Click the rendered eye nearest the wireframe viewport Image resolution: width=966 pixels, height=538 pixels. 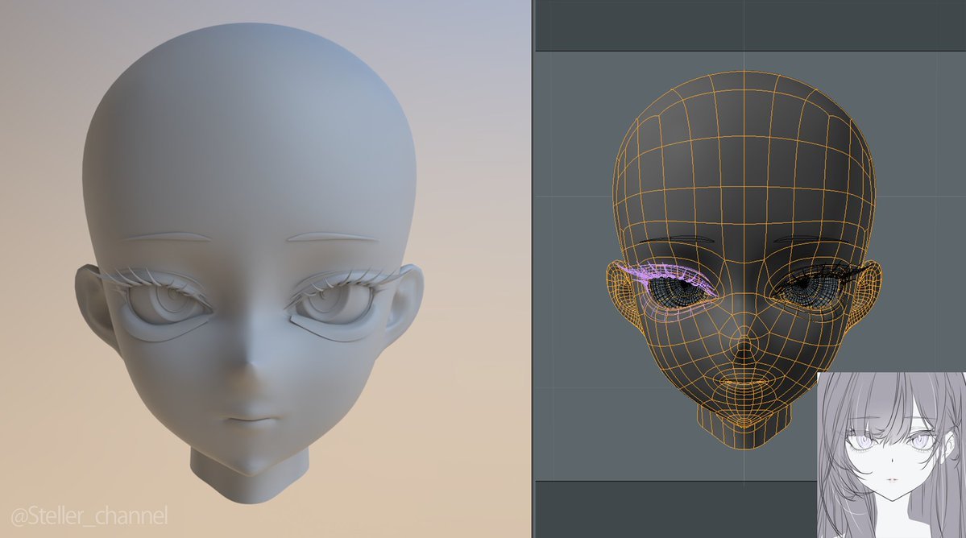click(x=332, y=306)
